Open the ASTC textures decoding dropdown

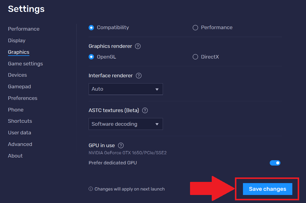125,124
